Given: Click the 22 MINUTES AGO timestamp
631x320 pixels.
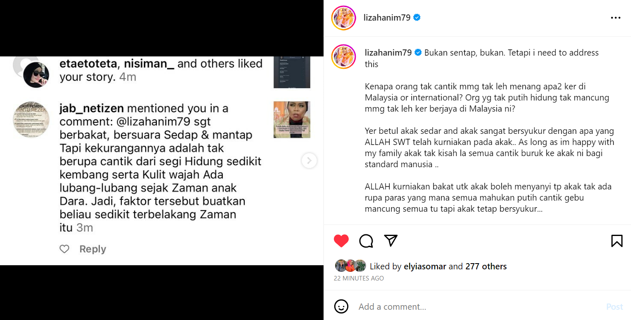Looking at the screenshot, I should [x=359, y=278].
